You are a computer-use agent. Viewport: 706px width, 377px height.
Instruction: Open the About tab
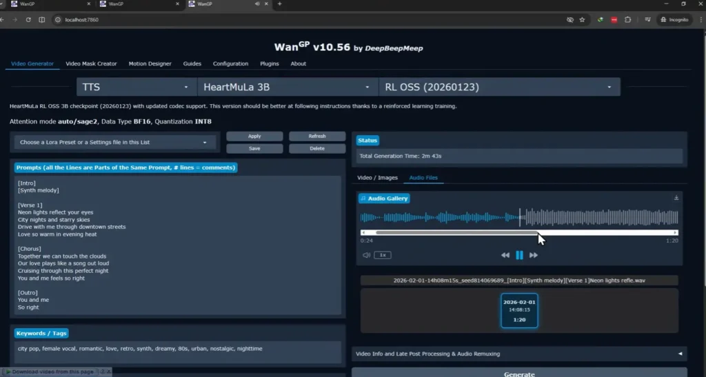pos(298,64)
